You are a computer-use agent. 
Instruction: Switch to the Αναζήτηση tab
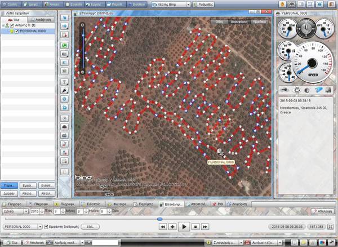(x=41, y=20)
